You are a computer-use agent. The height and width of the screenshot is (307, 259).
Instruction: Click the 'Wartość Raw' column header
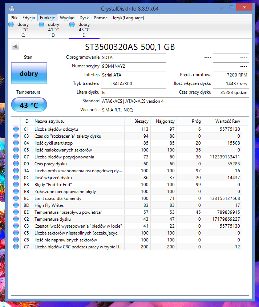click(222, 121)
